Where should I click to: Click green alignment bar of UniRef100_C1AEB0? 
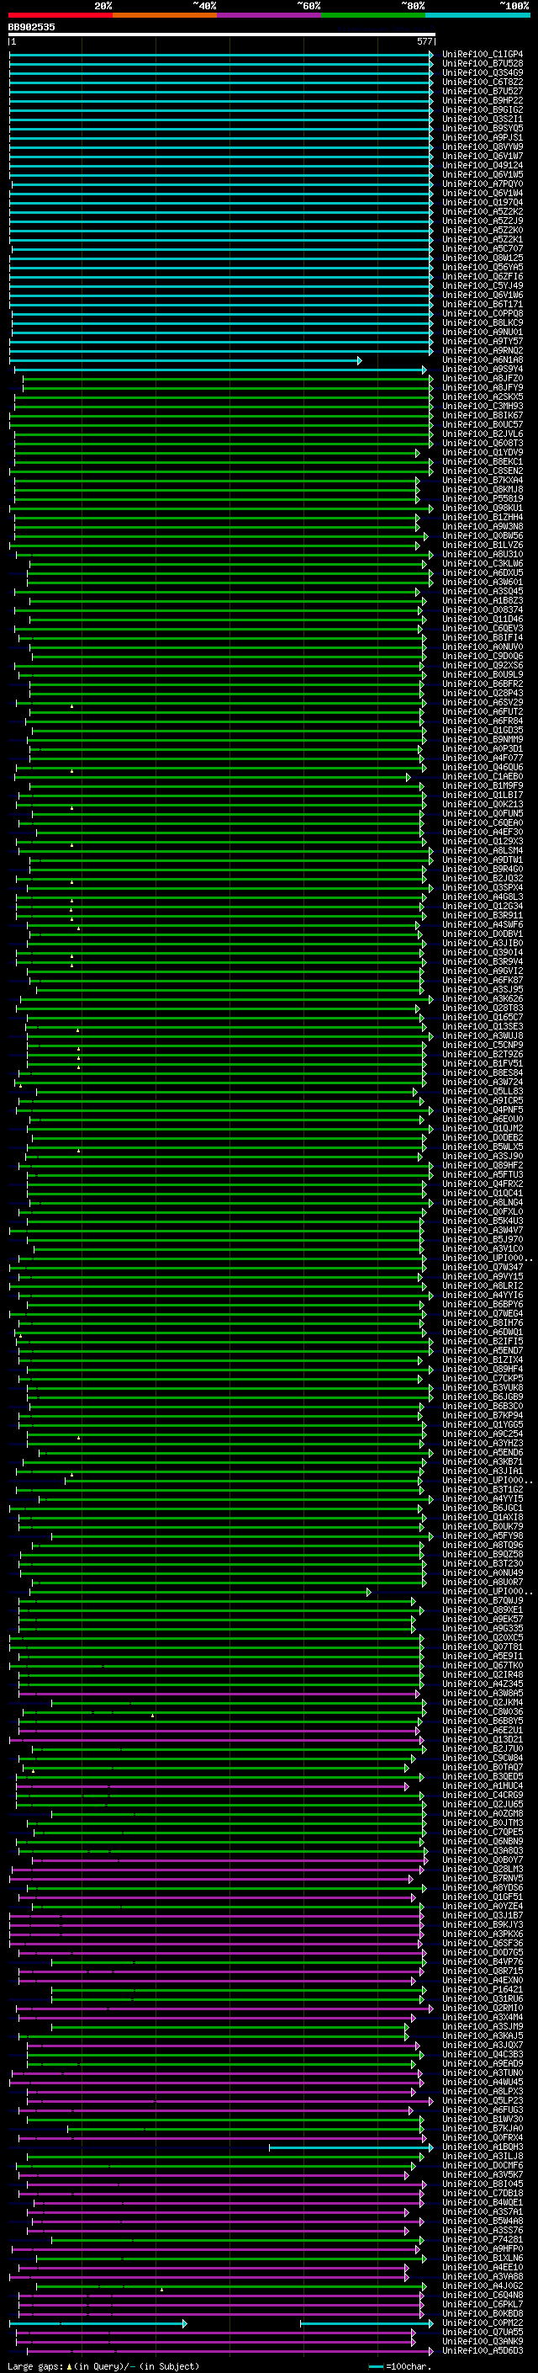click(213, 778)
